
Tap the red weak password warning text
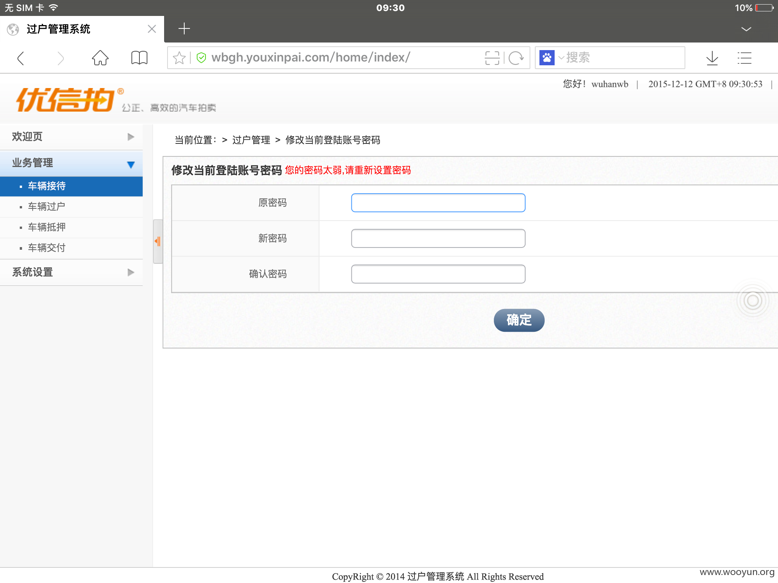(348, 170)
